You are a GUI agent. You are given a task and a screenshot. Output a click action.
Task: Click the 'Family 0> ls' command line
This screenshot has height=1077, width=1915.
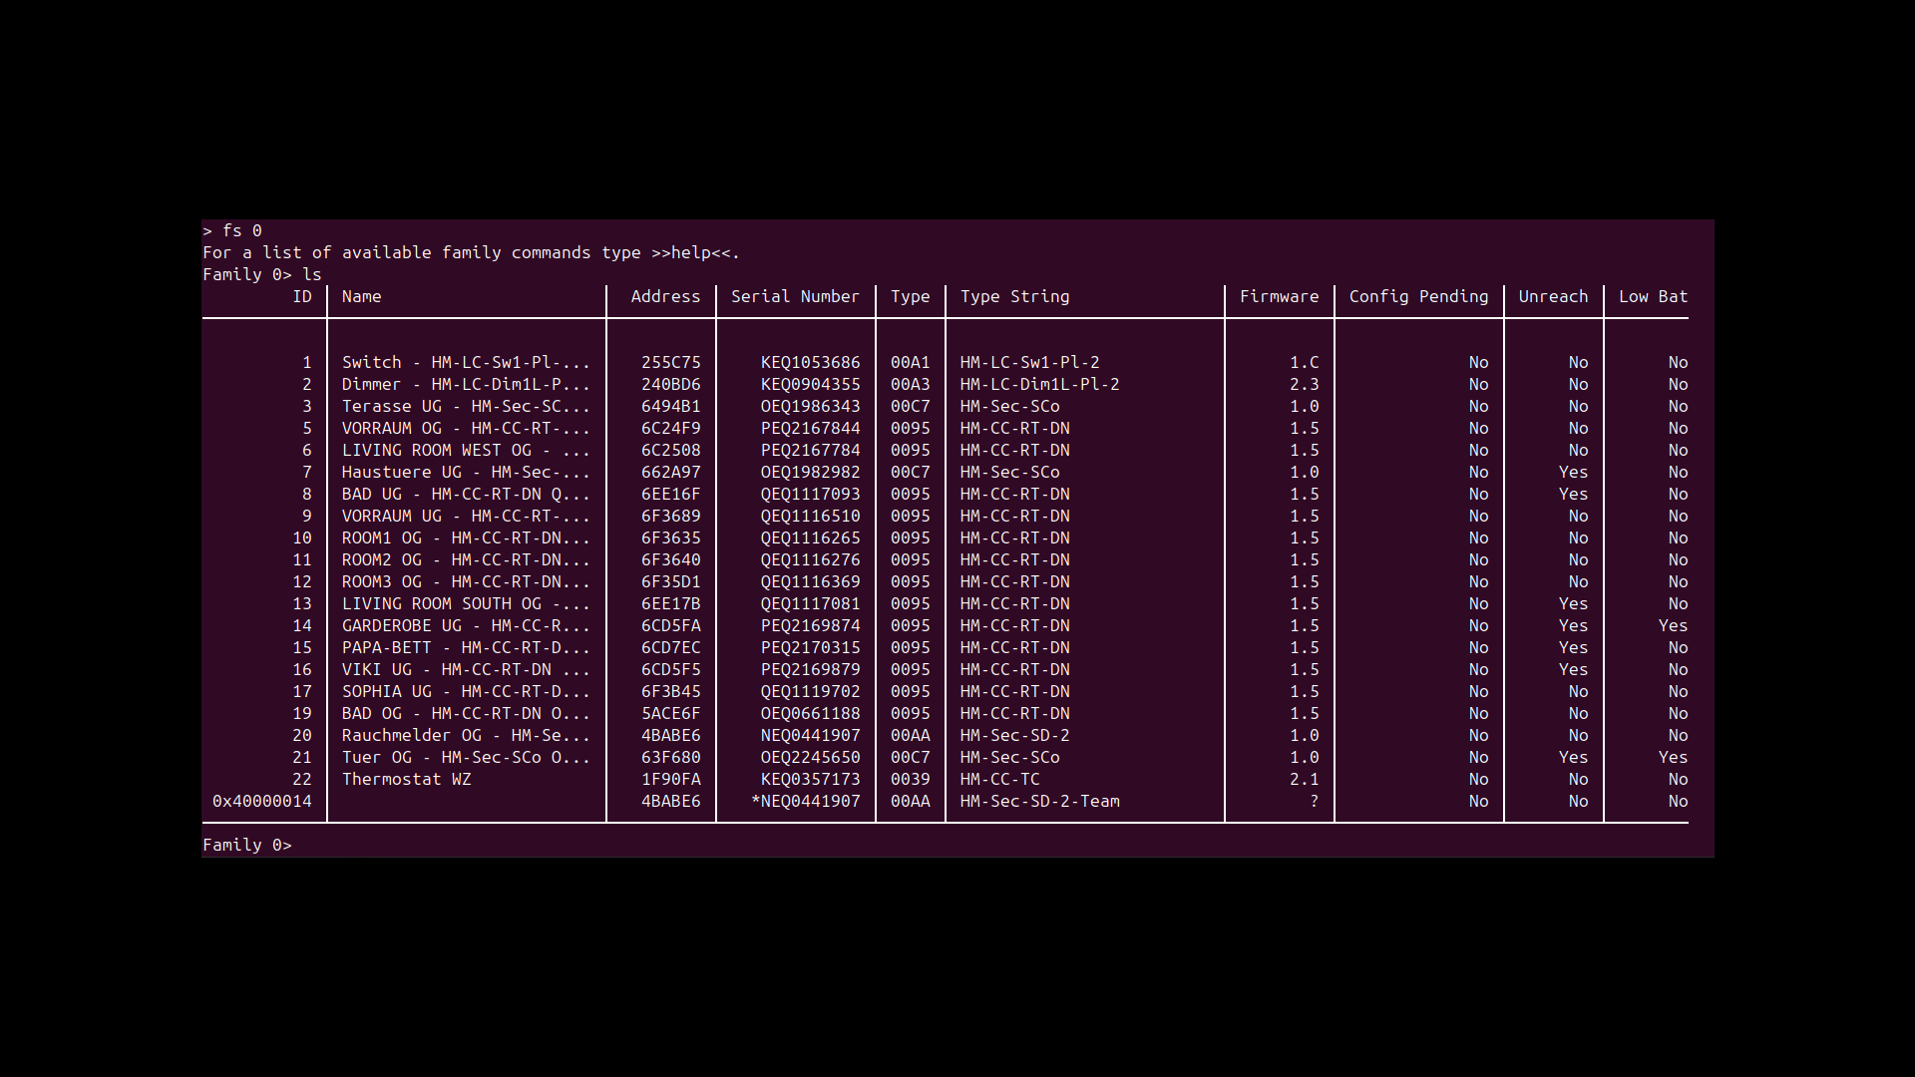pos(262,274)
